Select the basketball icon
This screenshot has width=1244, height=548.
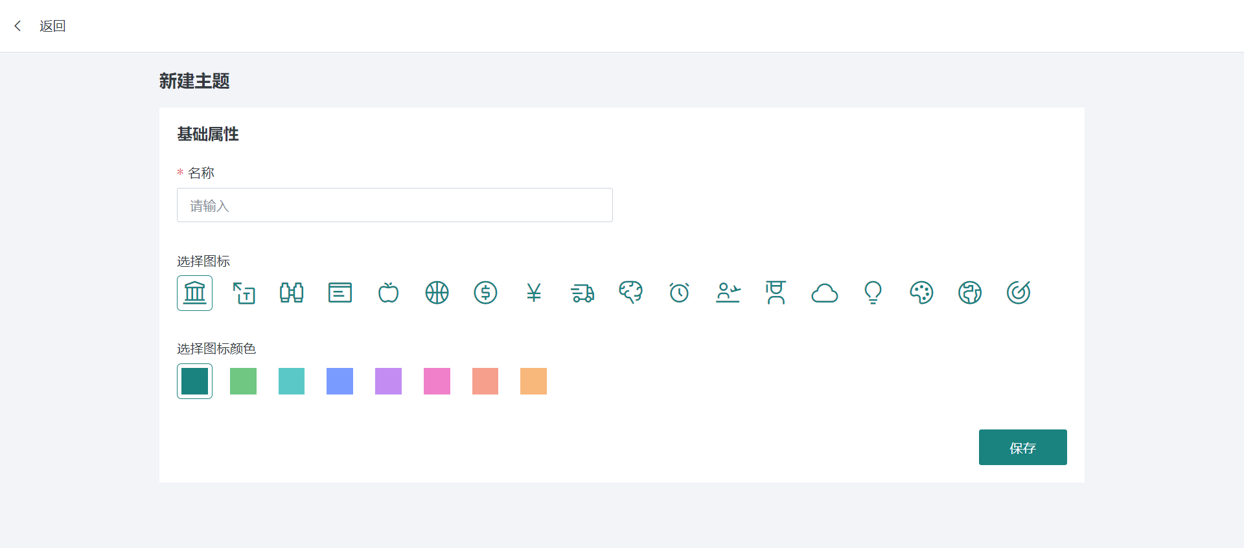437,293
